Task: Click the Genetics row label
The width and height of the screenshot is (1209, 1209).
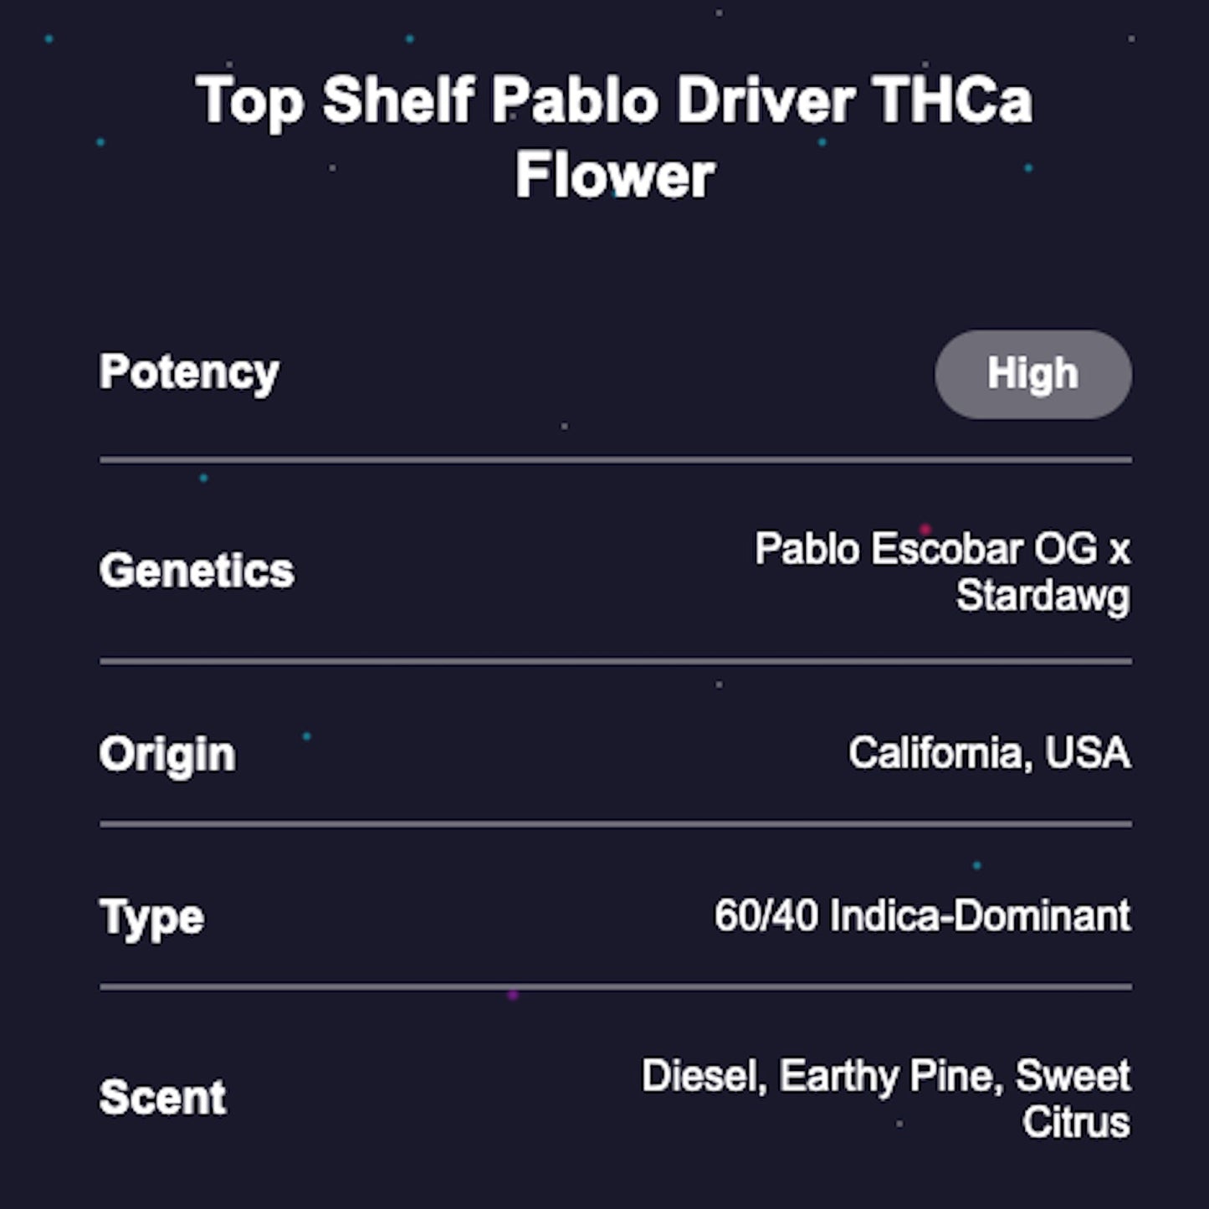Action: click(197, 571)
